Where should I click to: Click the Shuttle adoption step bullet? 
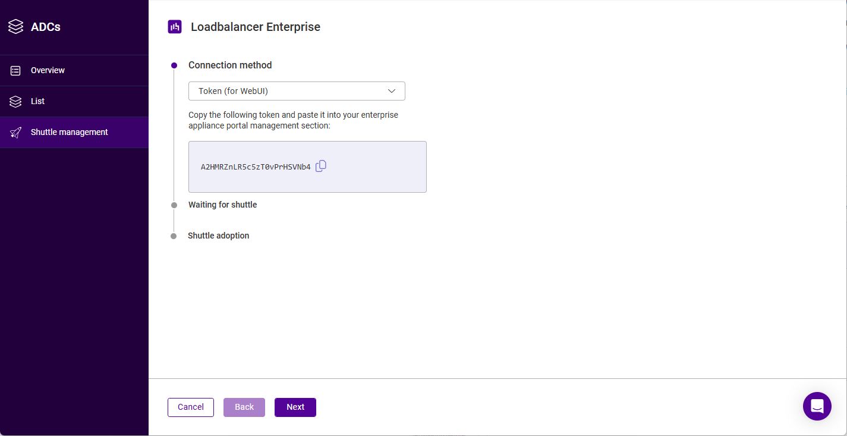174,236
